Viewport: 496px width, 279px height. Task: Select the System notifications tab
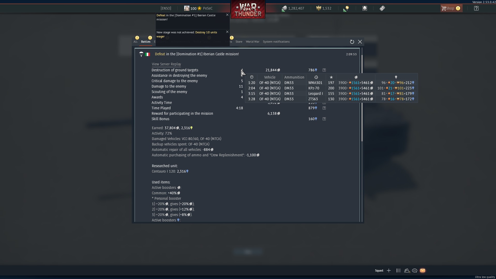276,42
